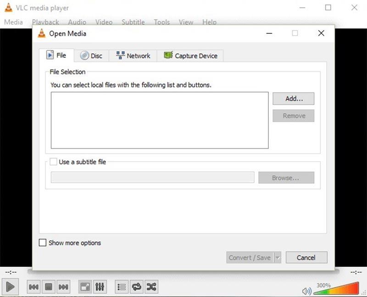
Task: Stop playback with the stop icon
Action: (49, 287)
